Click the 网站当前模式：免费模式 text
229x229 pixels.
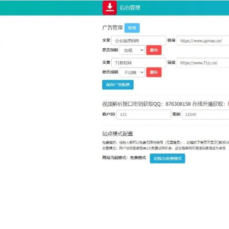tap(124, 158)
